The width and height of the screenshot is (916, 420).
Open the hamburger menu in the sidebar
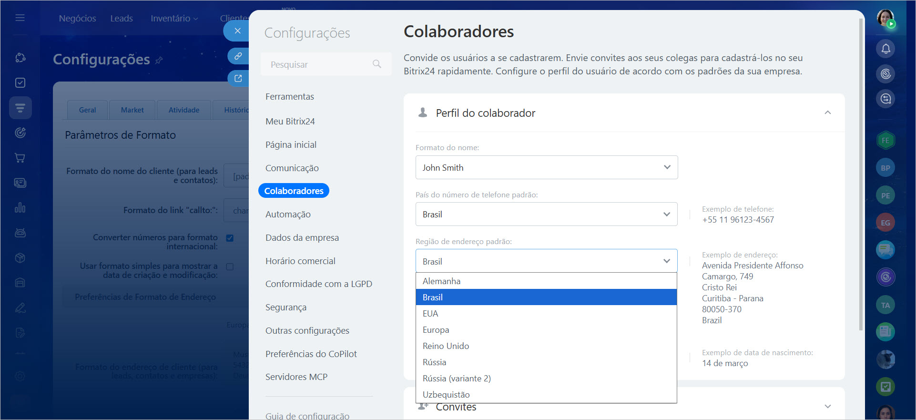20,18
